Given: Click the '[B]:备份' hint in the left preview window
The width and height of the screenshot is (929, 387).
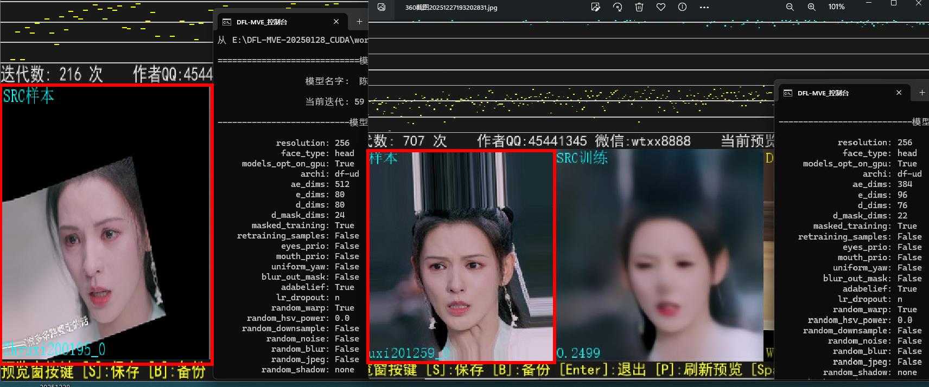Looking at the screenshot, I should coord(177,372).
